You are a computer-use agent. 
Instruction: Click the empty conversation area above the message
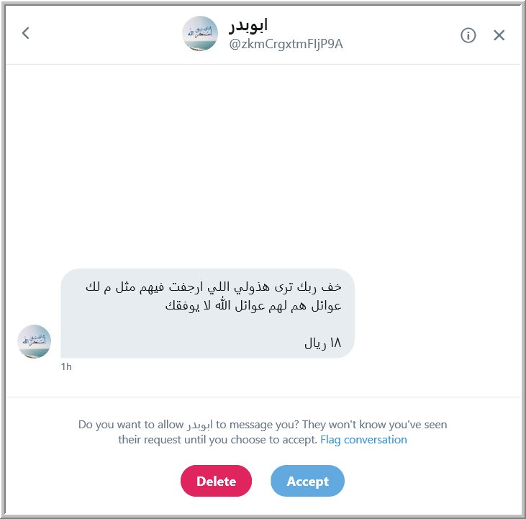[263, 164]
